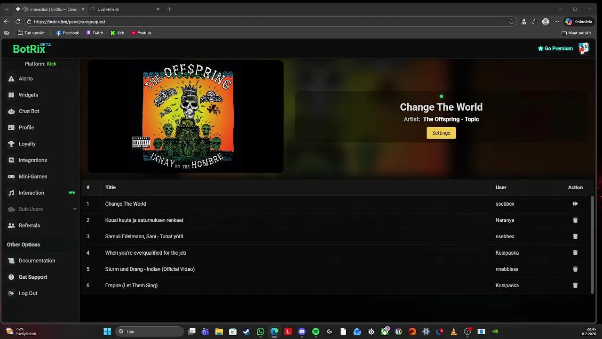Viewport: 602px width, 339px height.
Task: Open Windows Start menu
Action: (x=107, y=331)
